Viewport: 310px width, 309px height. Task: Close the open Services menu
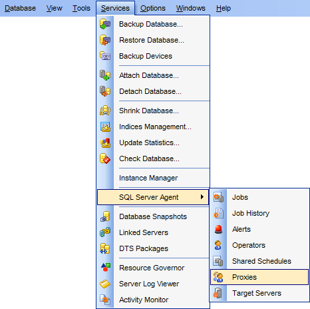click(x=115, y=8)
